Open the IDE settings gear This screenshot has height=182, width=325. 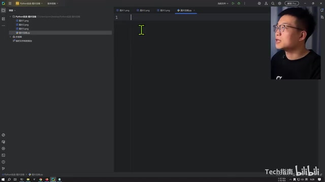(x=280, y=4)
